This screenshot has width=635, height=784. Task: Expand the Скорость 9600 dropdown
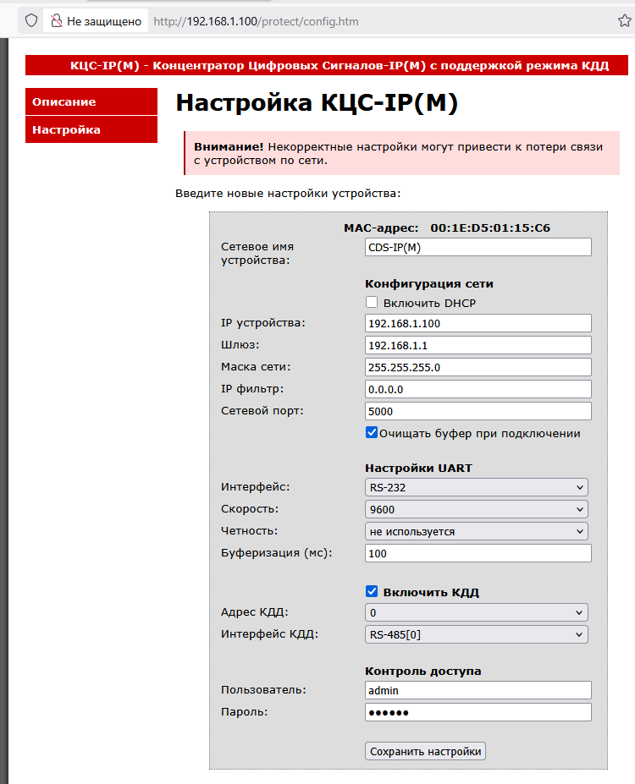click(477, 509)
